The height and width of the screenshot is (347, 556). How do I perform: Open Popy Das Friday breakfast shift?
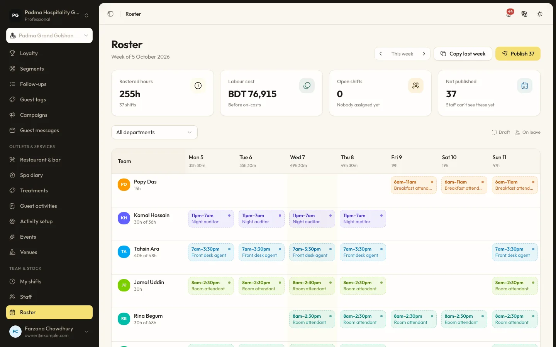(414, 185)
